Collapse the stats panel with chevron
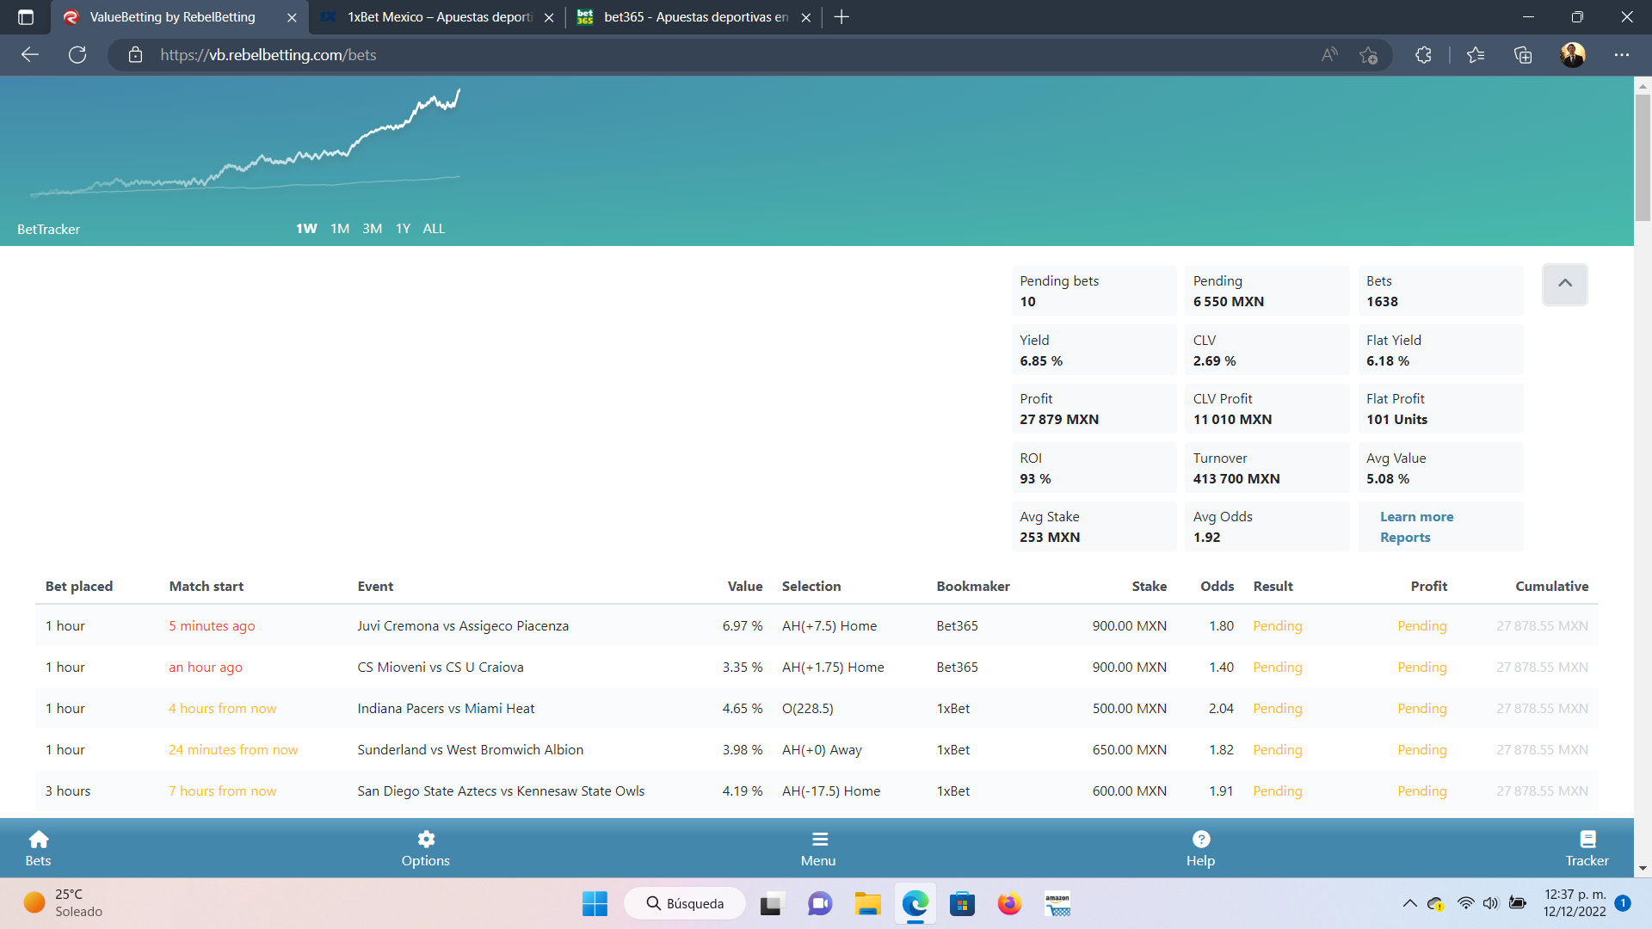The width and height of the screenshot is (1652, 929). 1564,284
